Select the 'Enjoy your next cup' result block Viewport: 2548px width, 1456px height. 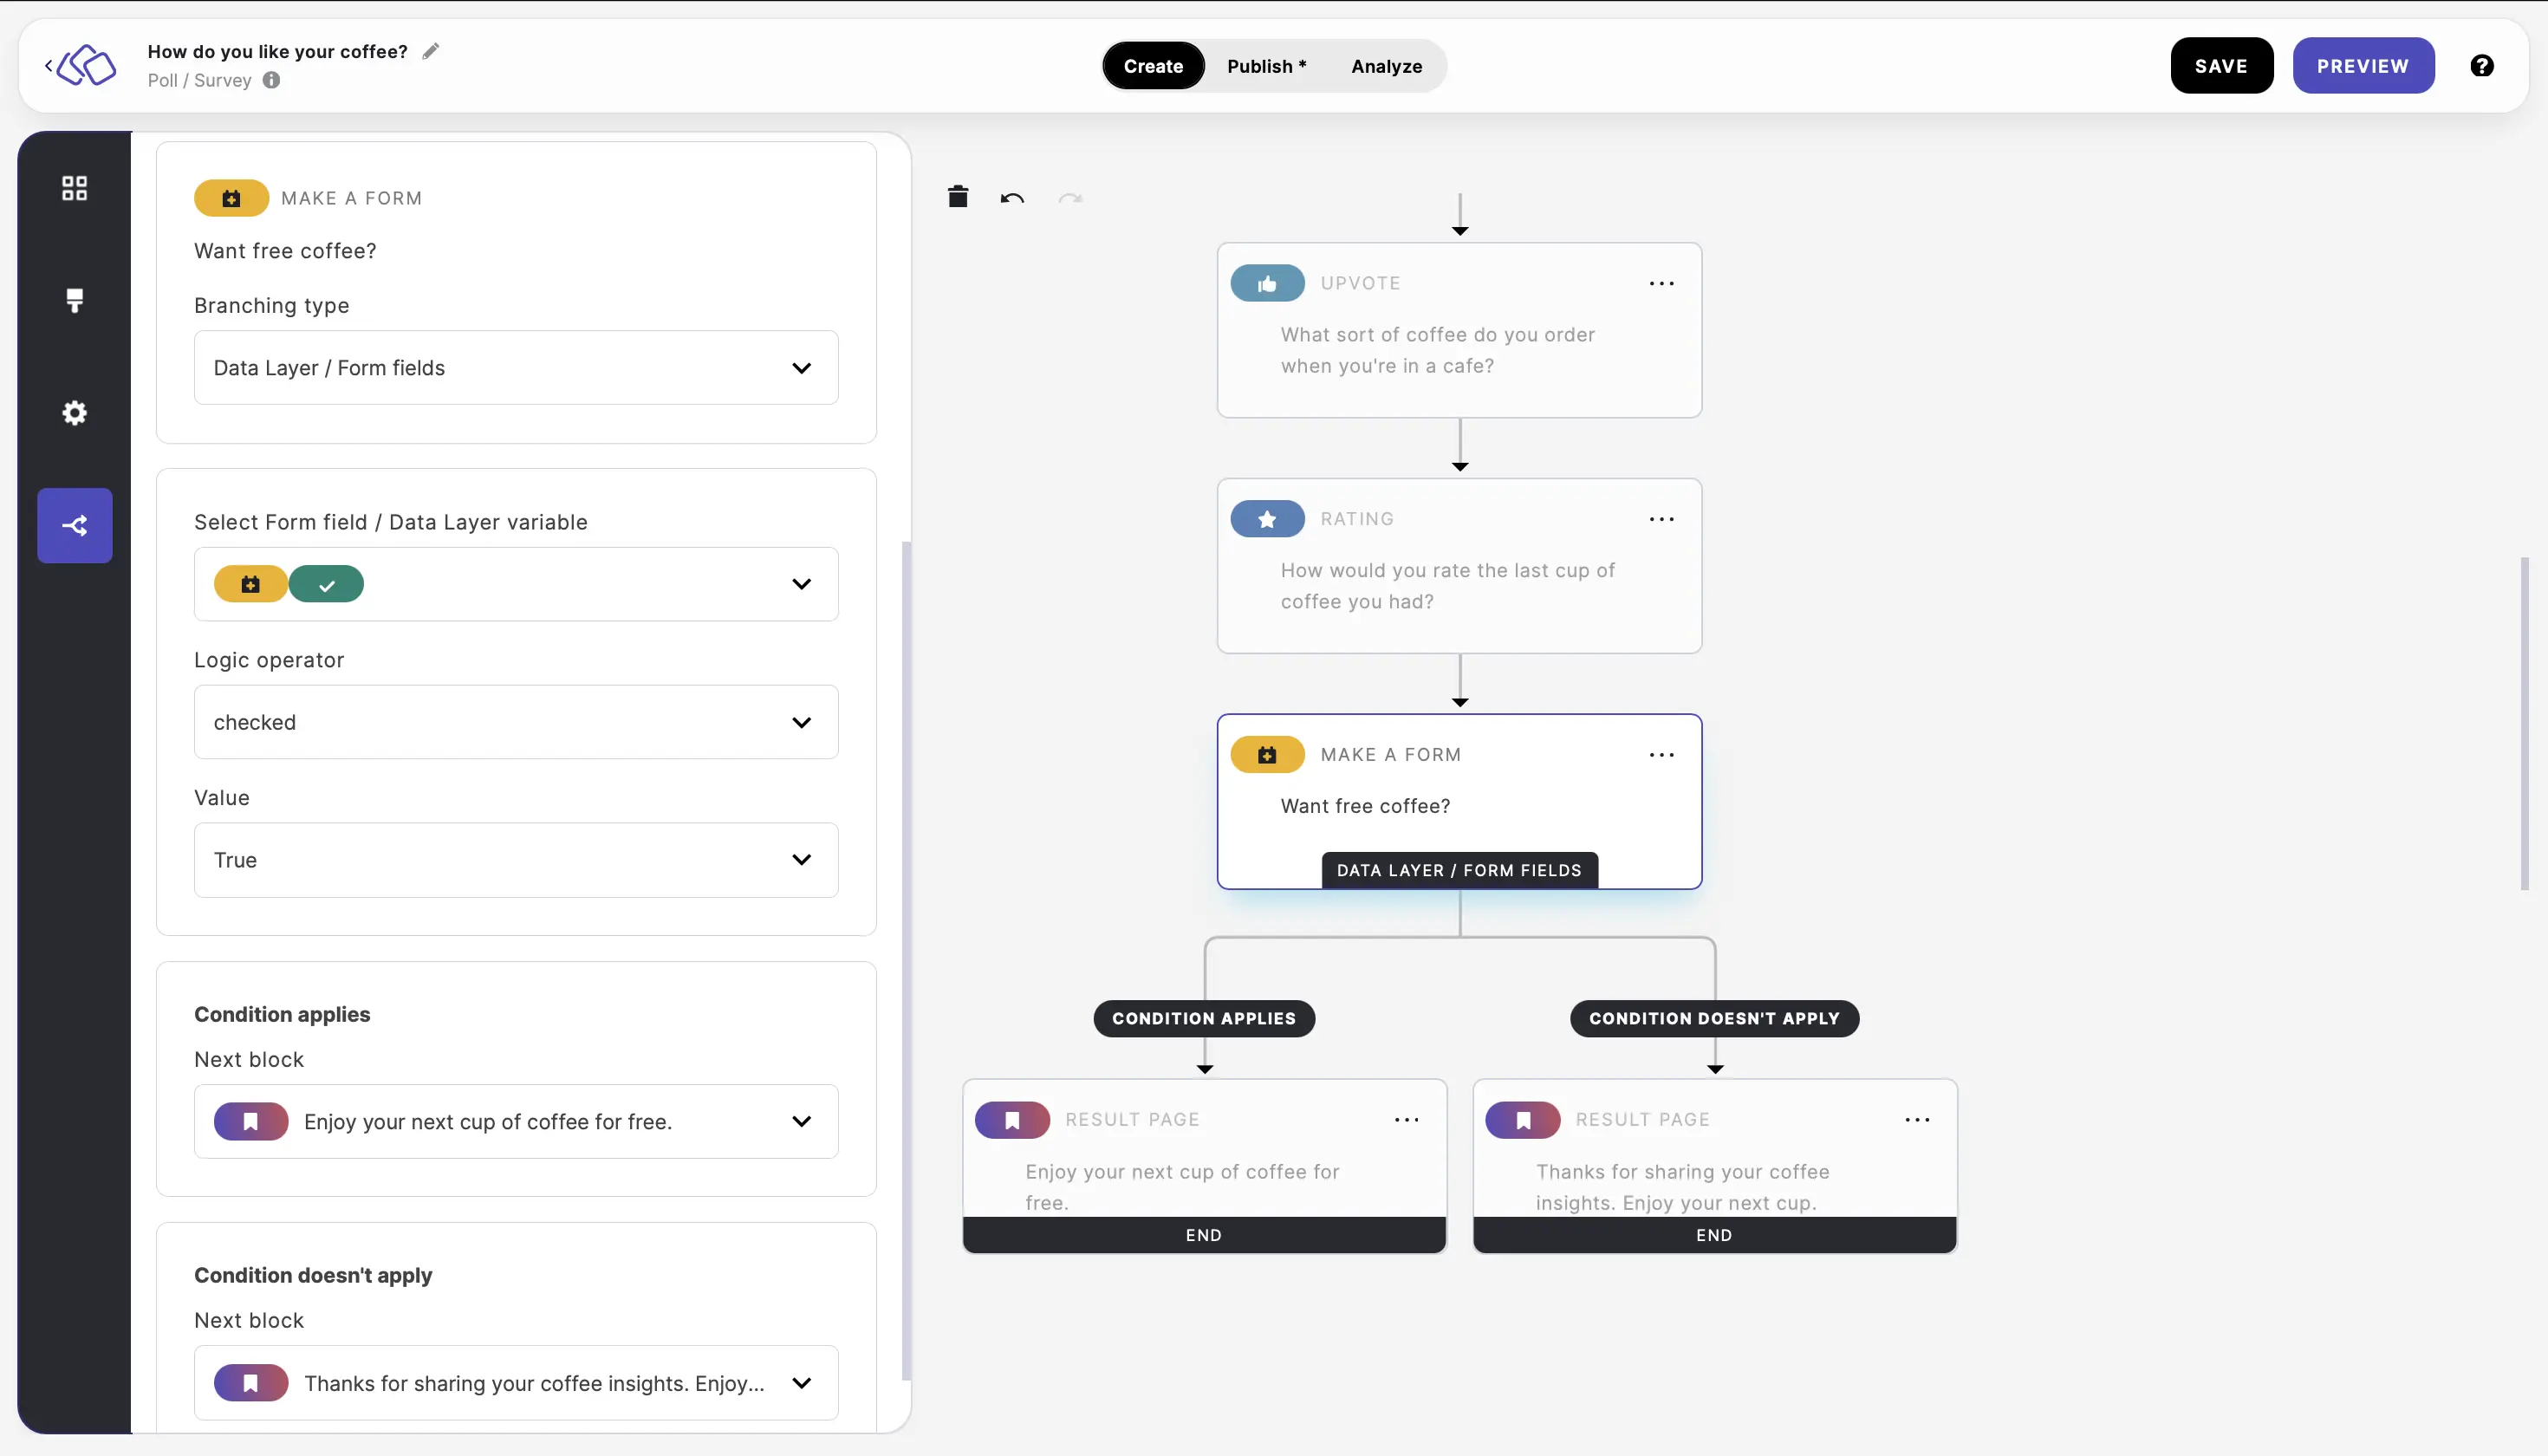pyautogui.click(x=1204, y=1166)
